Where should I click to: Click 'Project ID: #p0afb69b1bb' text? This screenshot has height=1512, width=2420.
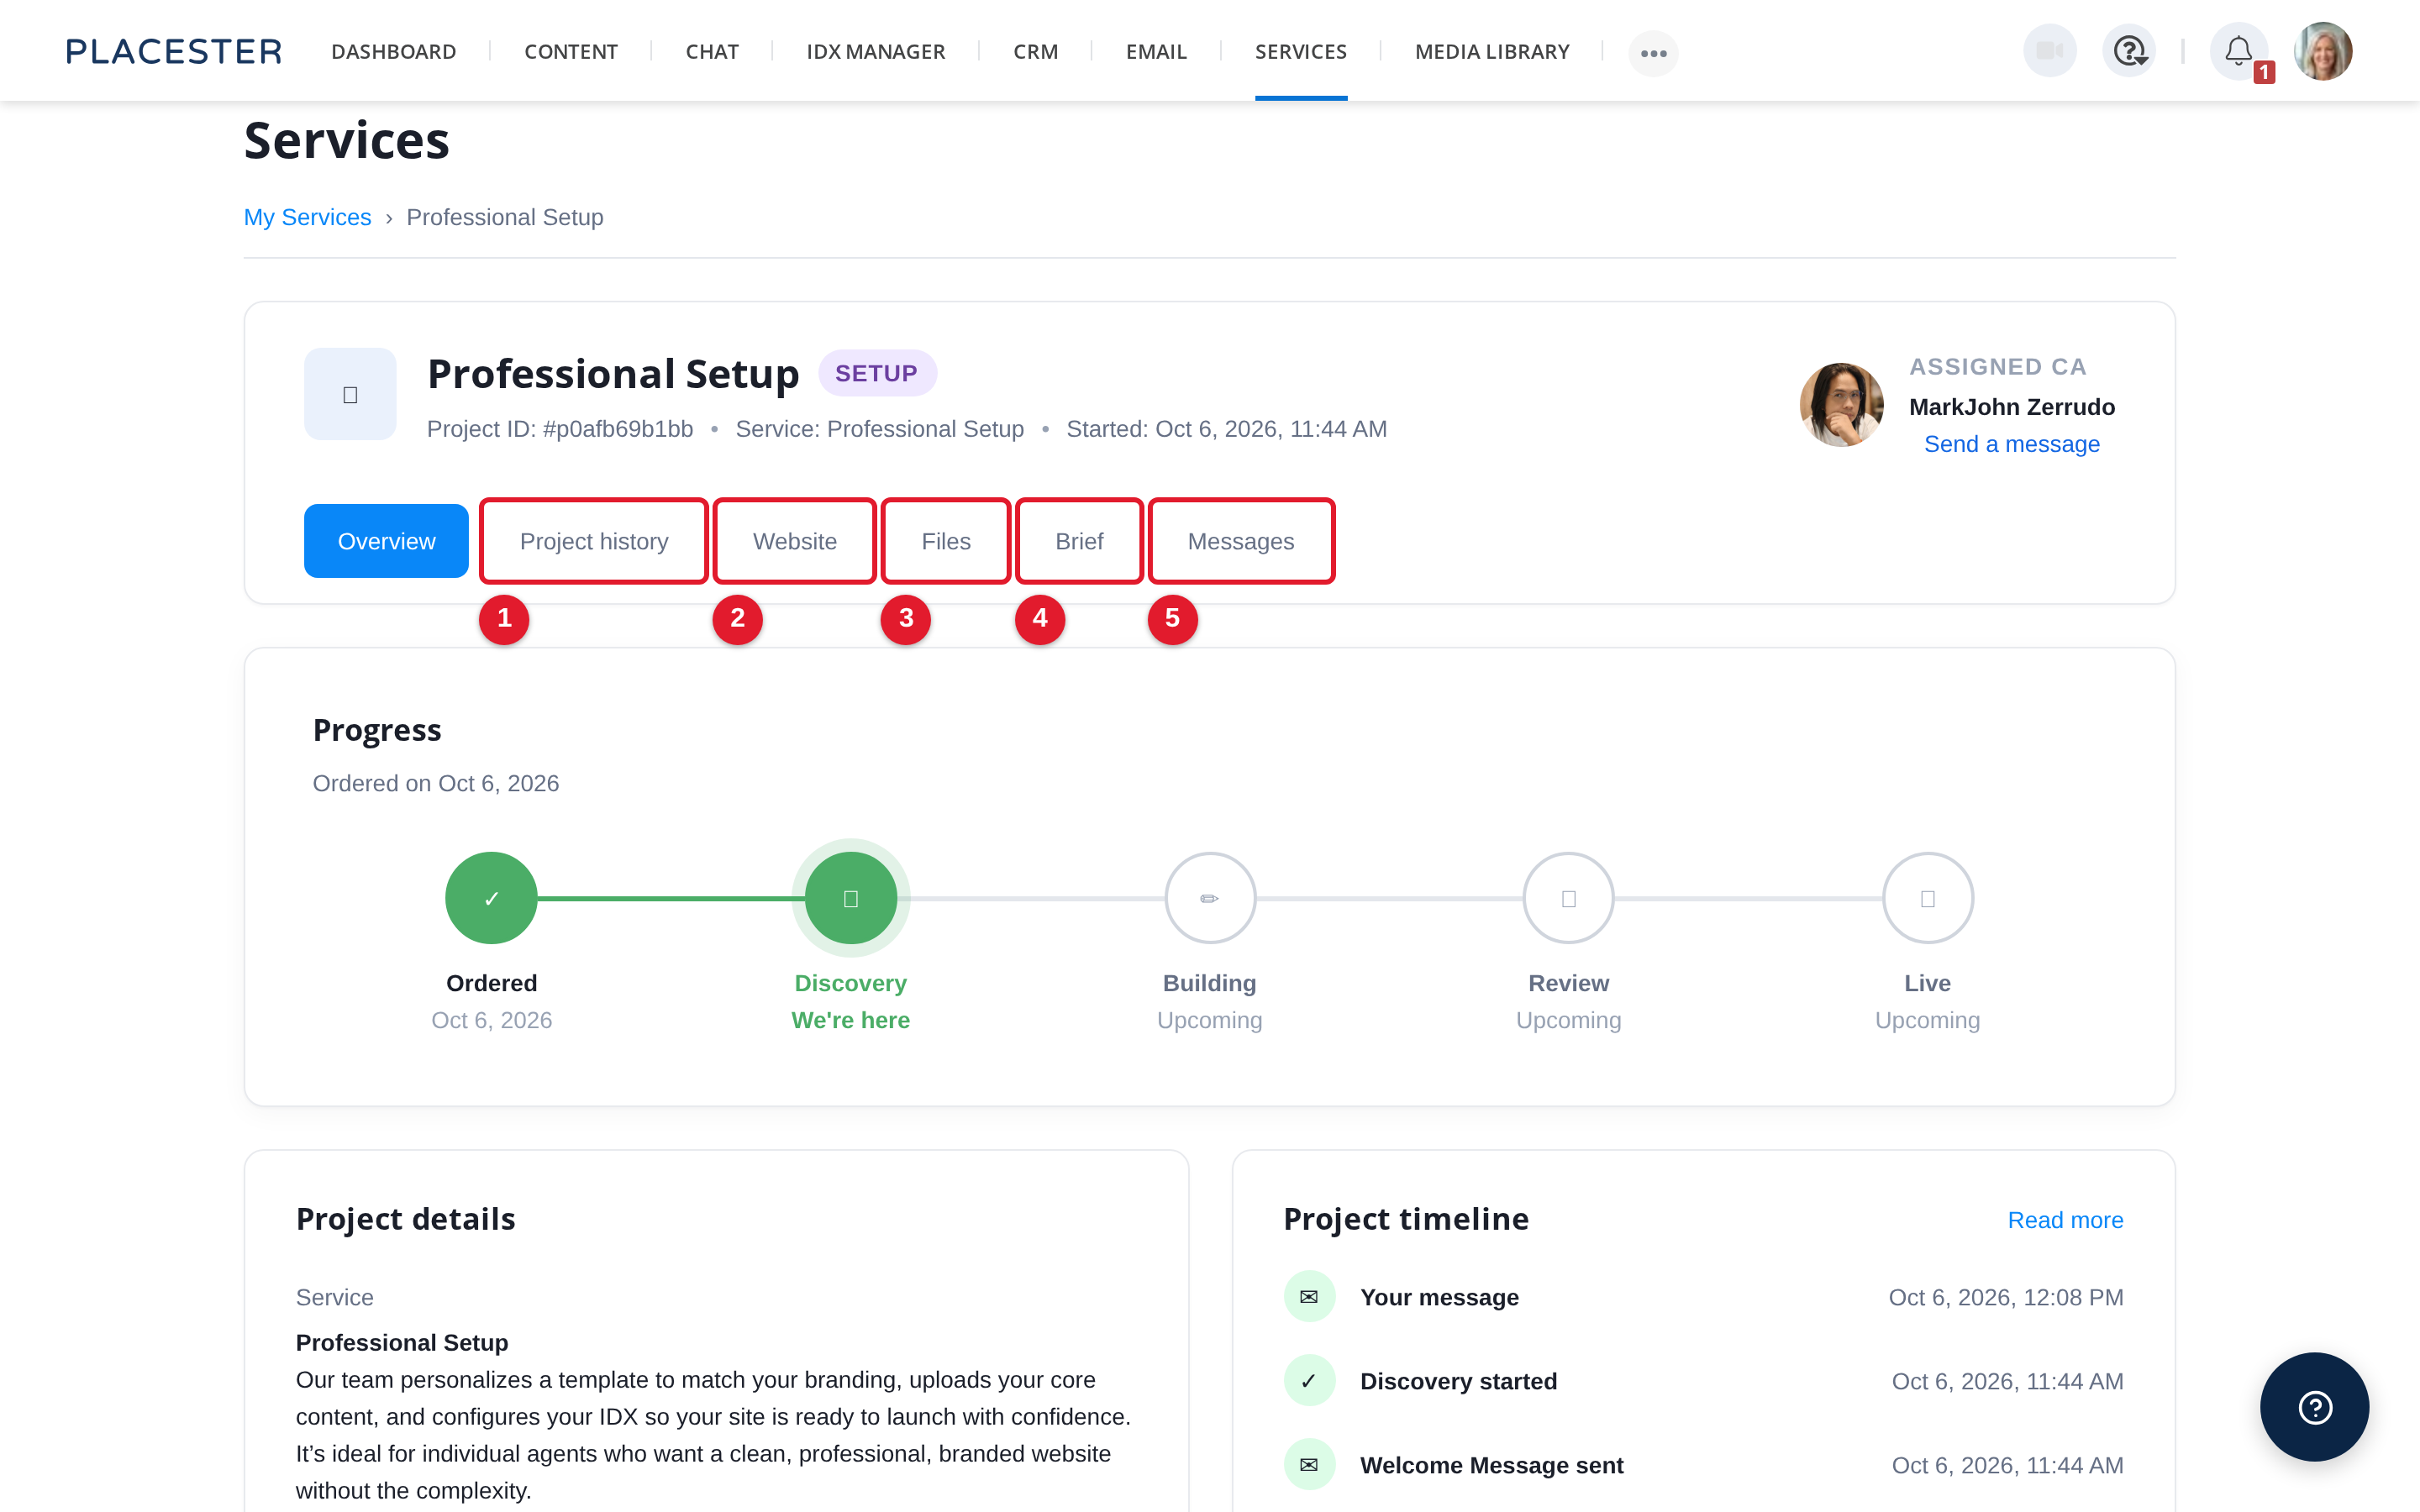560,429
